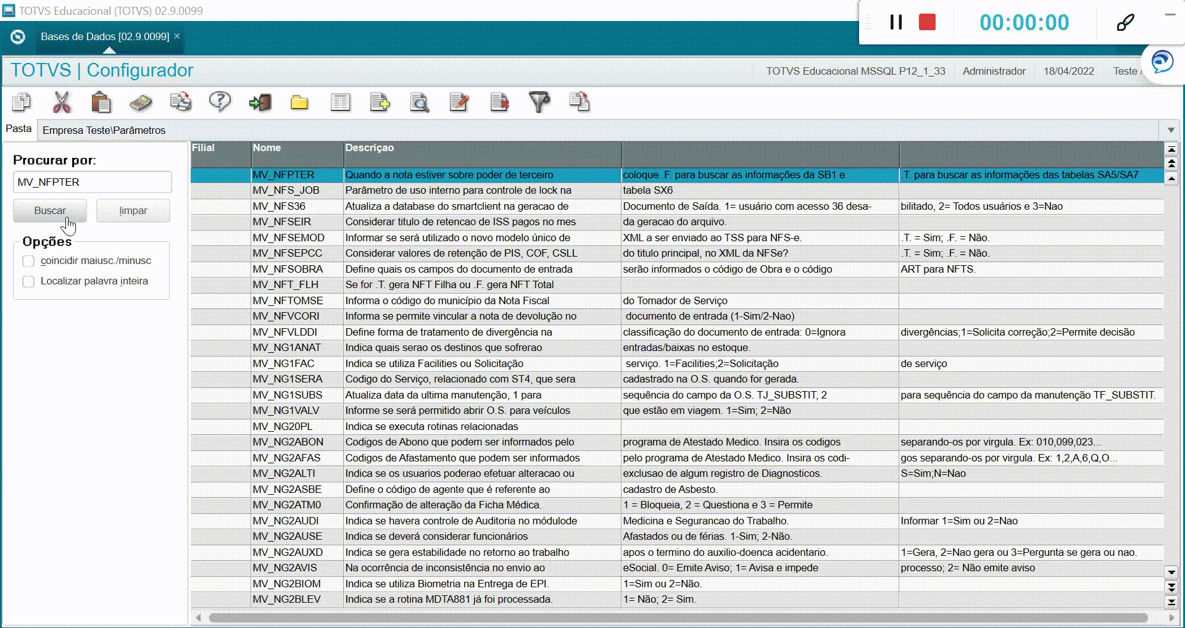Click the limpar button
Screen dimensions: 1185x628
(133, 210)
